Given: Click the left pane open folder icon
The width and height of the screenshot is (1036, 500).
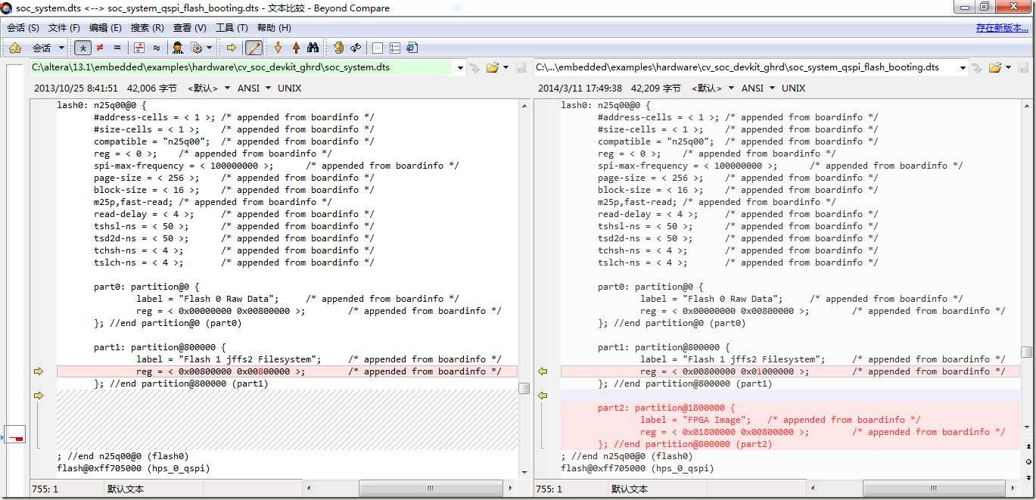Looking at the screenshot, I should click(492, 67).
